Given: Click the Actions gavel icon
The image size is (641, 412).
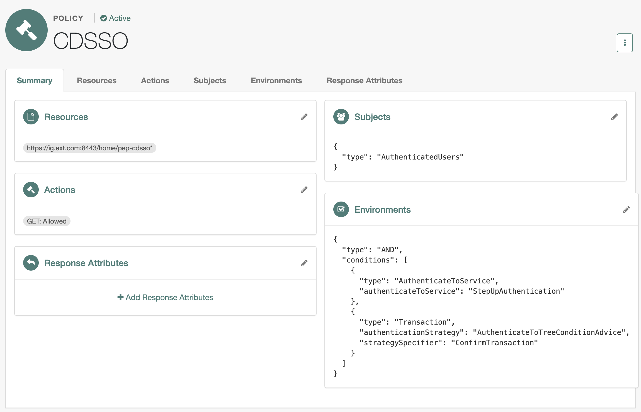Looking at the screenshot, I should point(31,190).
